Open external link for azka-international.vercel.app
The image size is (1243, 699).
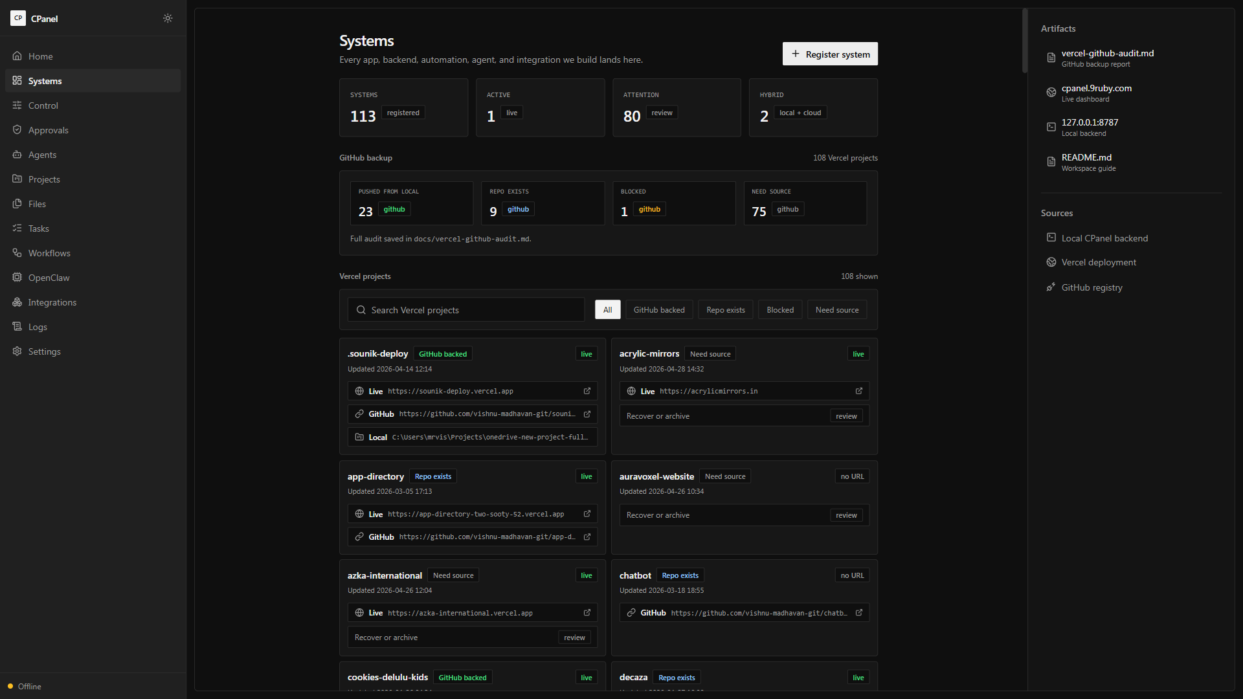(x=587, y=613)
